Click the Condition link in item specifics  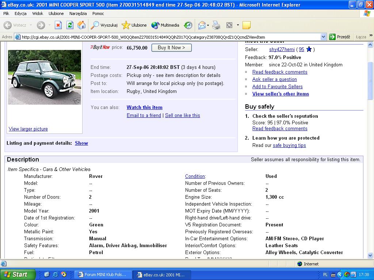pyautogui.click(x=195, y=176)
